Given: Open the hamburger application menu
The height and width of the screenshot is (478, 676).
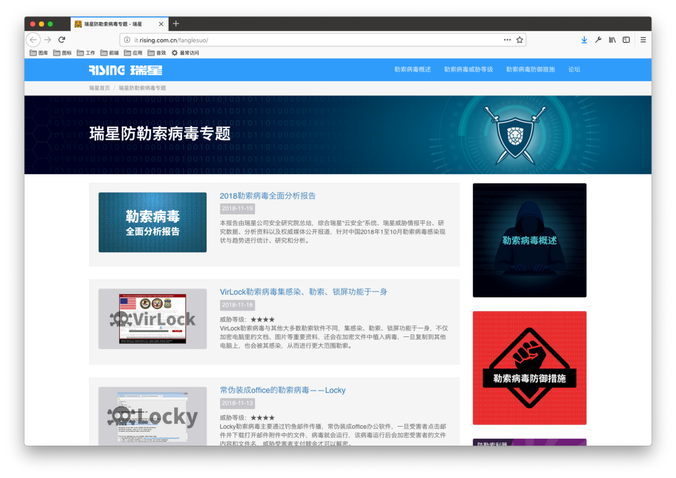Looking at the screenshot, I should pos(643,40).
